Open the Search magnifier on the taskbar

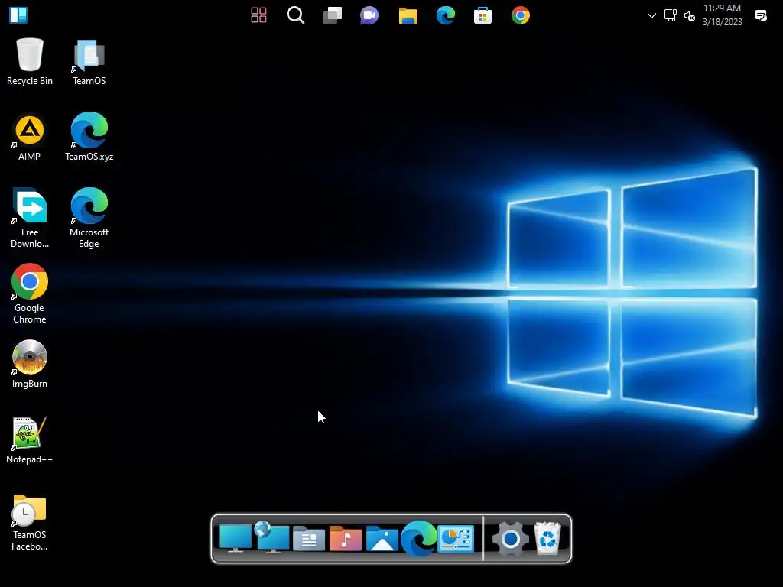coord(296,15)
